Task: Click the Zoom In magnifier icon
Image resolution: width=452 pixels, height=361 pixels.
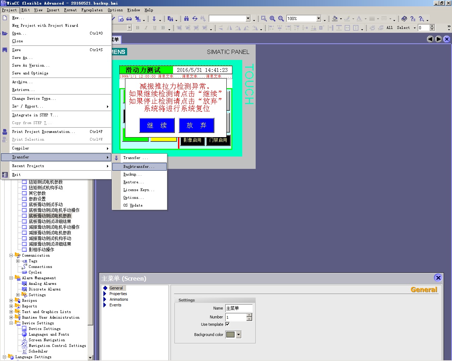Action: (x=272, y=18)
